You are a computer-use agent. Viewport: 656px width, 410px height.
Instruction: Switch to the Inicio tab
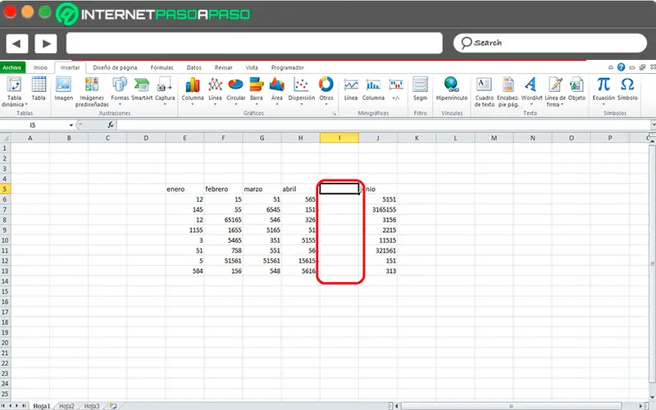[40, 67]
